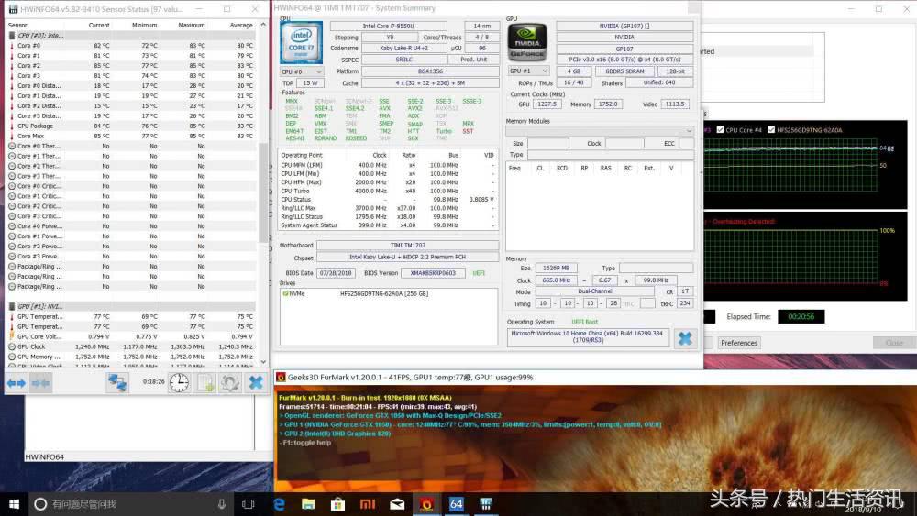Viewport: 917px width, 516px height.
Task: Toggle the HFS256GD9TNG-62A0A checkbox
Action: click(x=772, y=130)
